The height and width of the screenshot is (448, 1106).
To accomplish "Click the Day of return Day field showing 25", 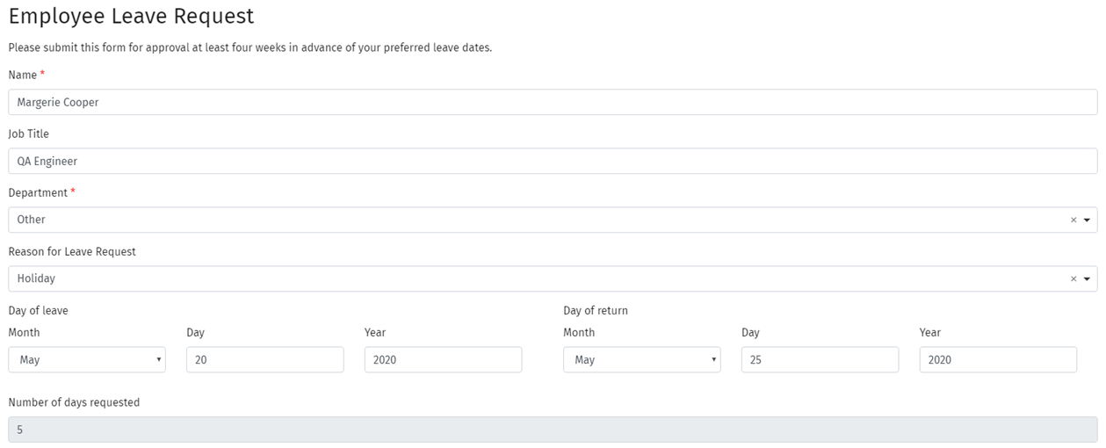I will point(820,359).
